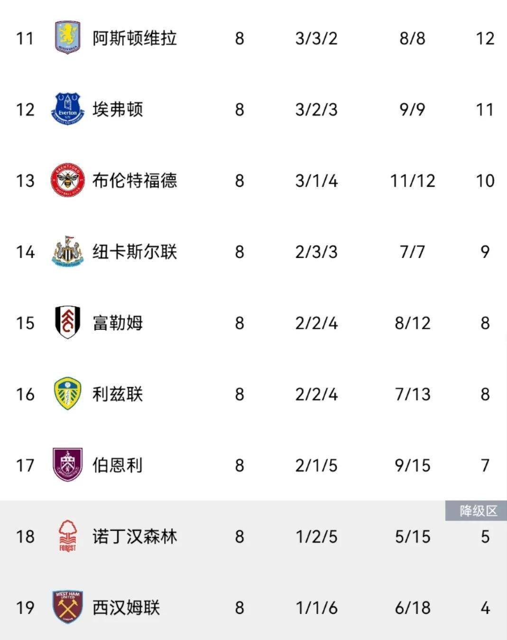Viewport: 507px width, 640px height.
Task: Click the 降级区 relegation zone label
Action: pos(478,511)
